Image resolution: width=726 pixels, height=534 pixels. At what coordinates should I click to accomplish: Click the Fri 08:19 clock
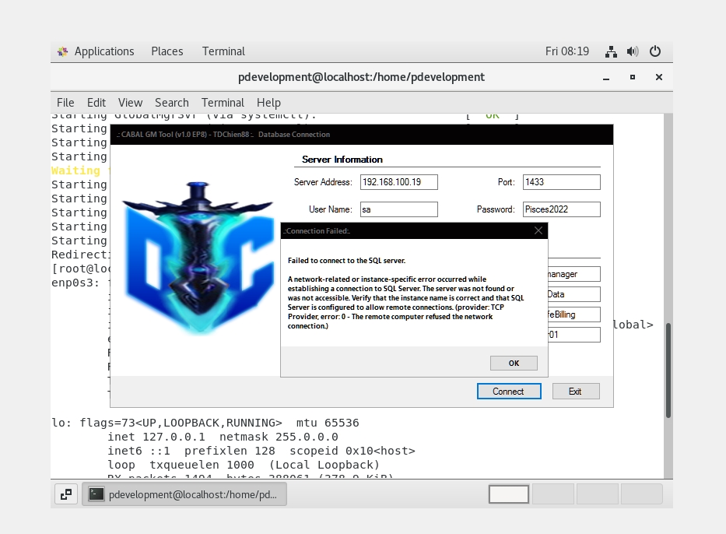tap(567, 51)
